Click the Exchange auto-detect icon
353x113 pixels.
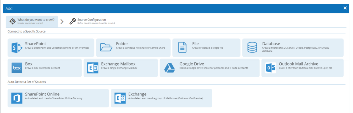(120, 98)
